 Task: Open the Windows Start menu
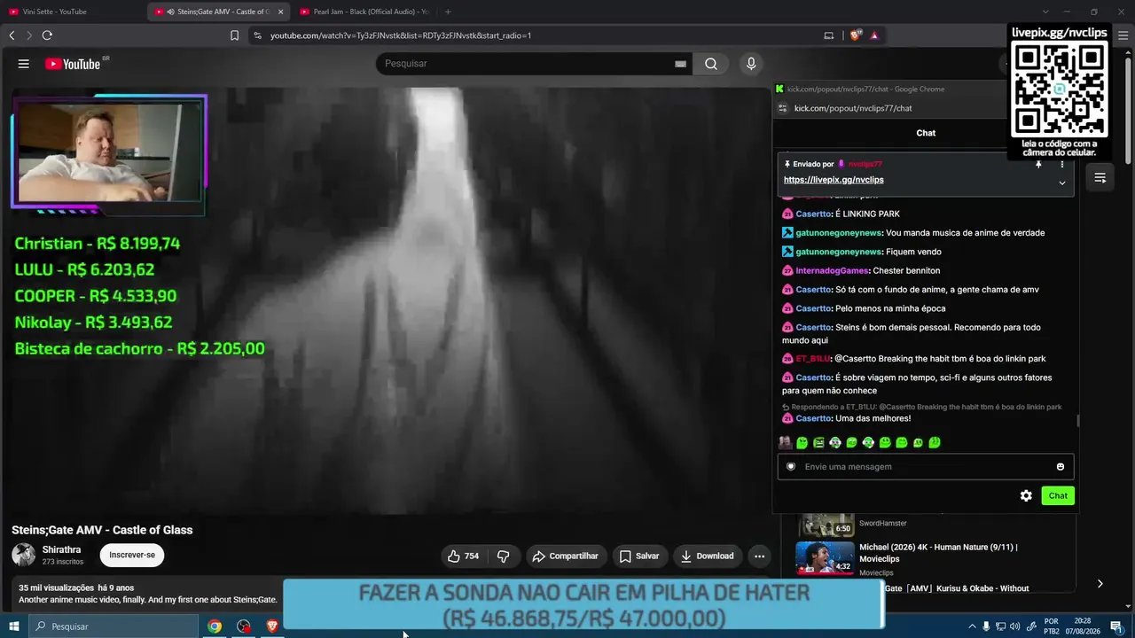(14, 626)
